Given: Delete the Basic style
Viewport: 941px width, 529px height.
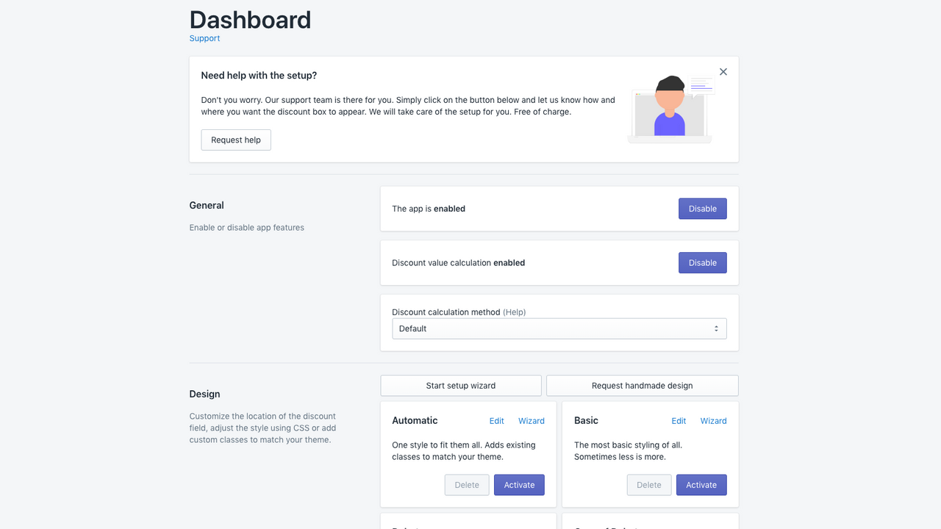Looking at the screenshot, I should click(x=648, y=484).
